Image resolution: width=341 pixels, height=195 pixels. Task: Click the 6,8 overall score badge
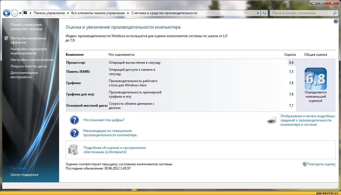tap(315, 79)
